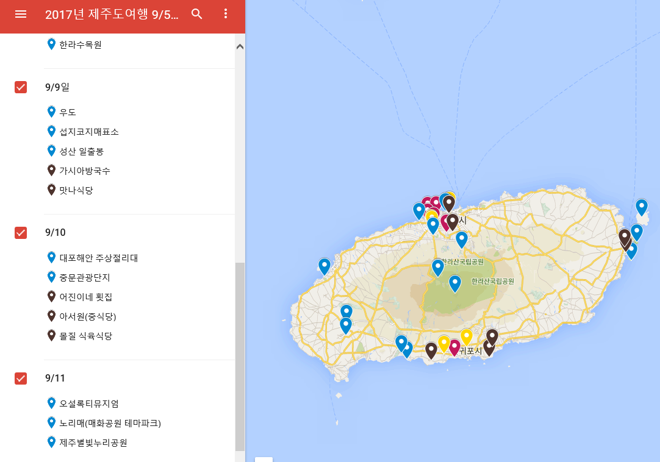This screenshot has height=462, width=660.
Task: Toggle the 9/10 layer checkbox
Action: pos(21,233)
